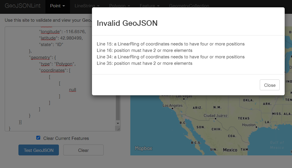Close the Invalid GeoJSON dialog

click(x=269, y=85)
